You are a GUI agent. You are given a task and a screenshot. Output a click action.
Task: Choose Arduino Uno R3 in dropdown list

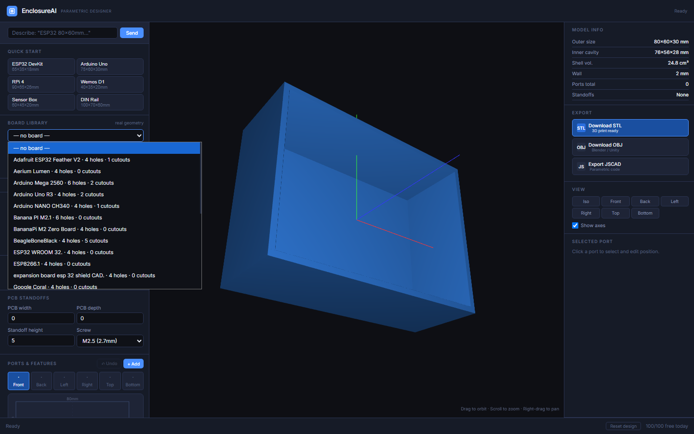click(104, 194)
